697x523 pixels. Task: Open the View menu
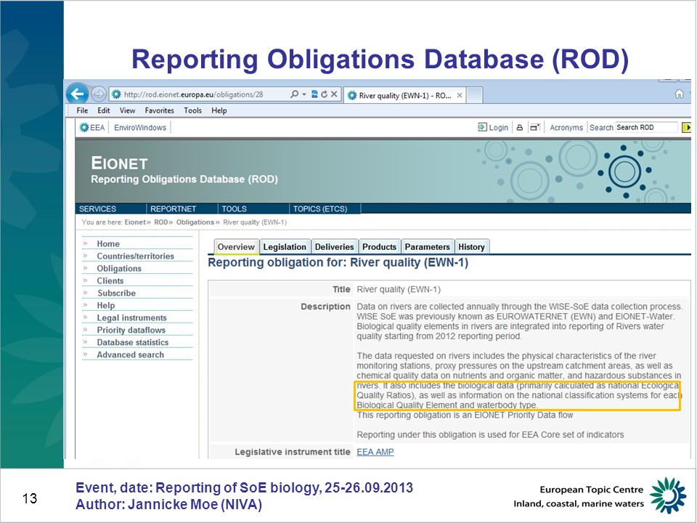click(x=127, y=110)
